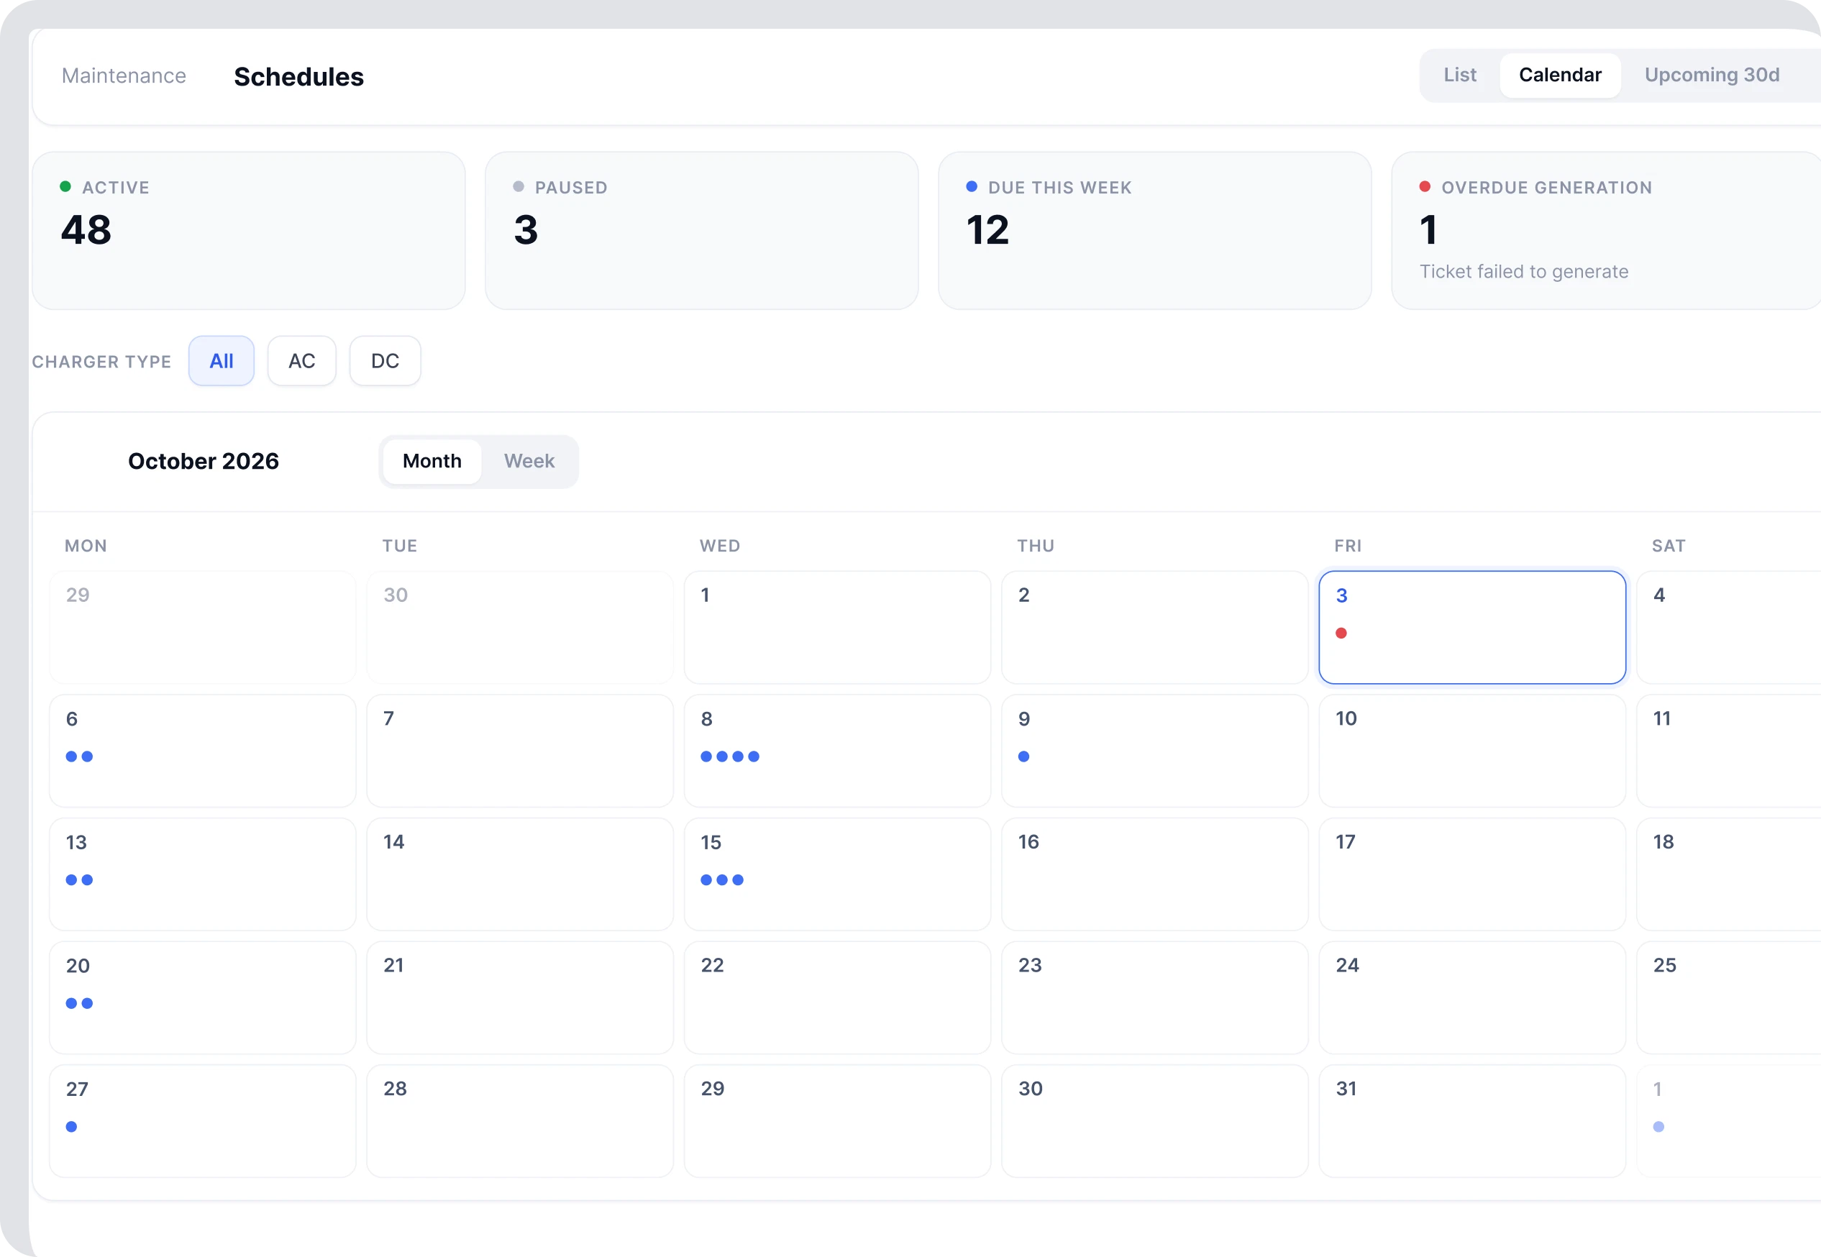Viewport: 1821px width, 1257px height.
Task: Click the two blue dots on October 13
Action: tap(80, 879)
